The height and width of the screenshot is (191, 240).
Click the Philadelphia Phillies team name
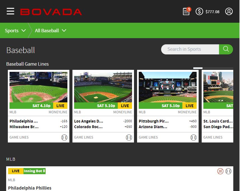[30, 188]
